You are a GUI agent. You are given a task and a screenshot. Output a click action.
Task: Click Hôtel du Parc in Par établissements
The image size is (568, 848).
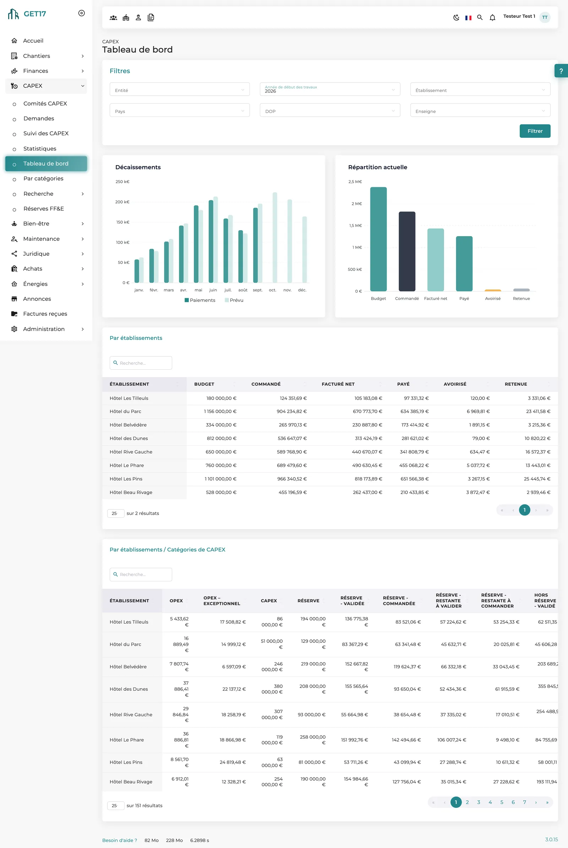(x=125, y=411)
